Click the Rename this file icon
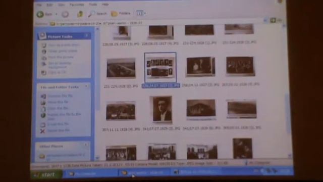Image resolution: width=323 pixels, height=182 pixels. [x=43, y=96]
